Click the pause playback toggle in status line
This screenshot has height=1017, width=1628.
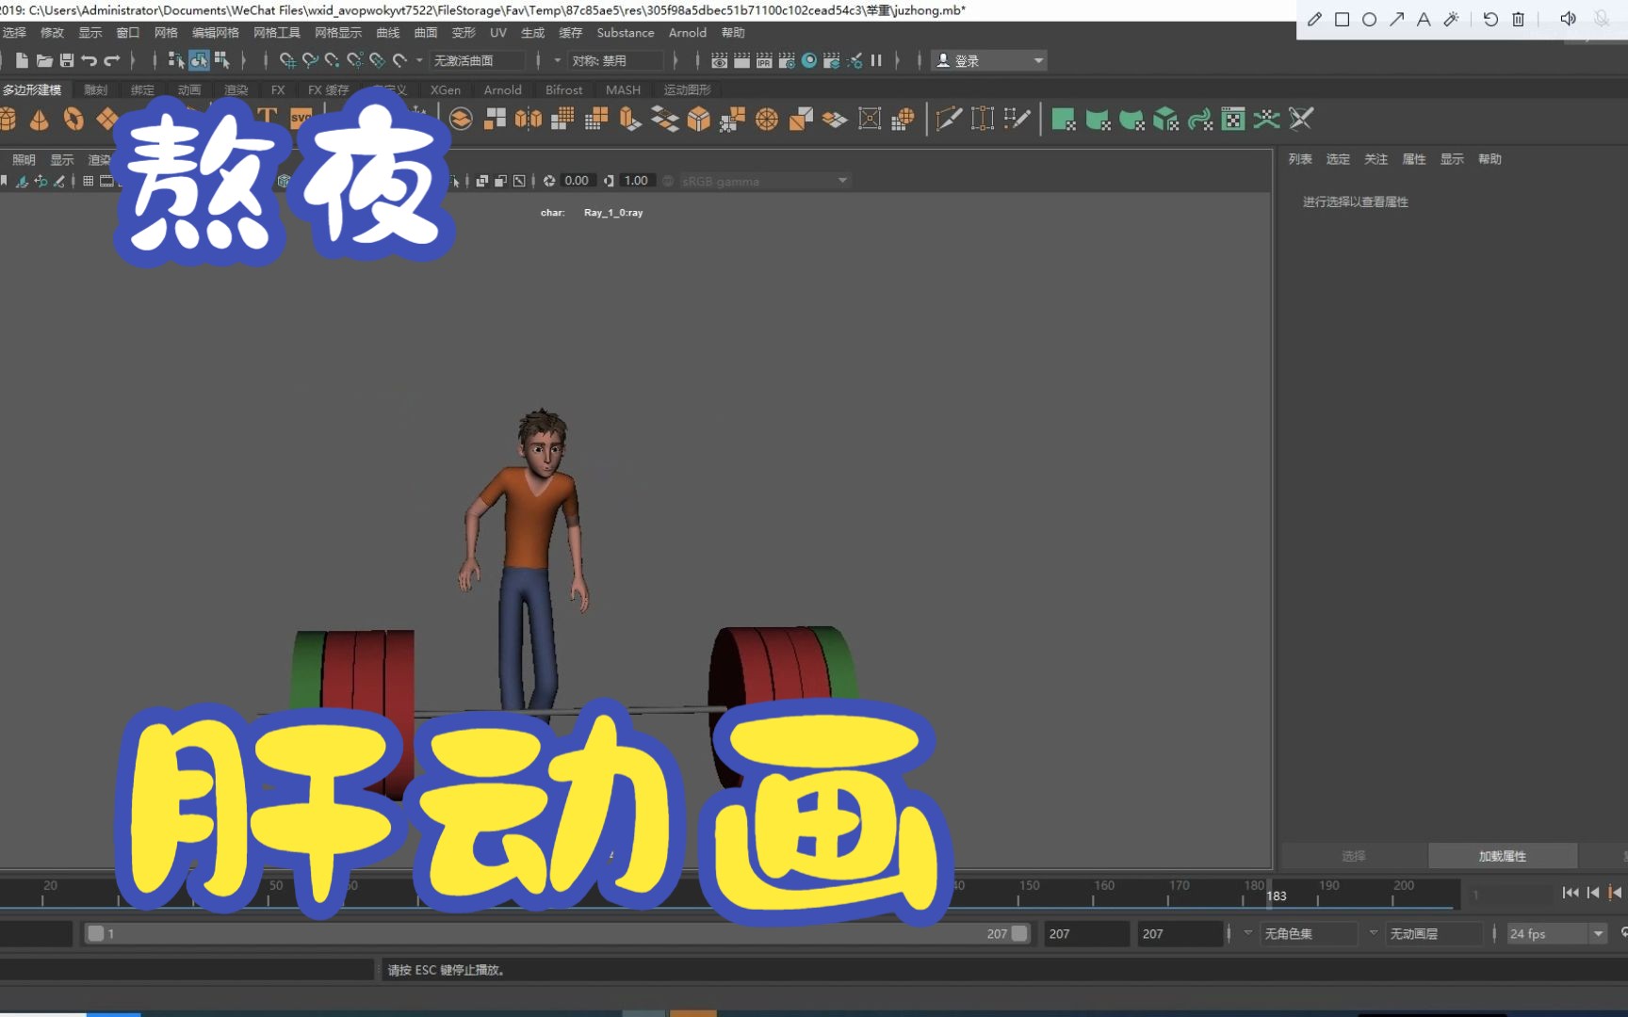click(876, 60)
